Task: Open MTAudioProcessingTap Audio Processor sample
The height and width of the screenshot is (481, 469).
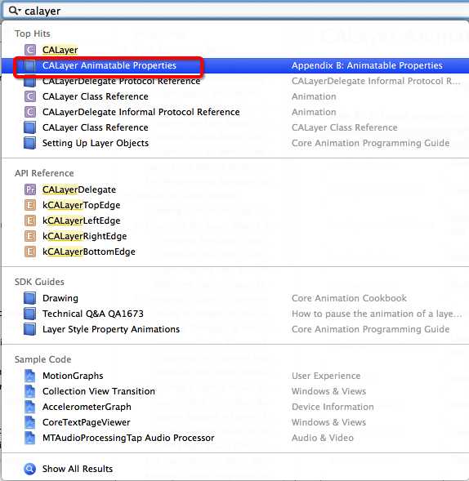Action: click(x=235, y=438)
